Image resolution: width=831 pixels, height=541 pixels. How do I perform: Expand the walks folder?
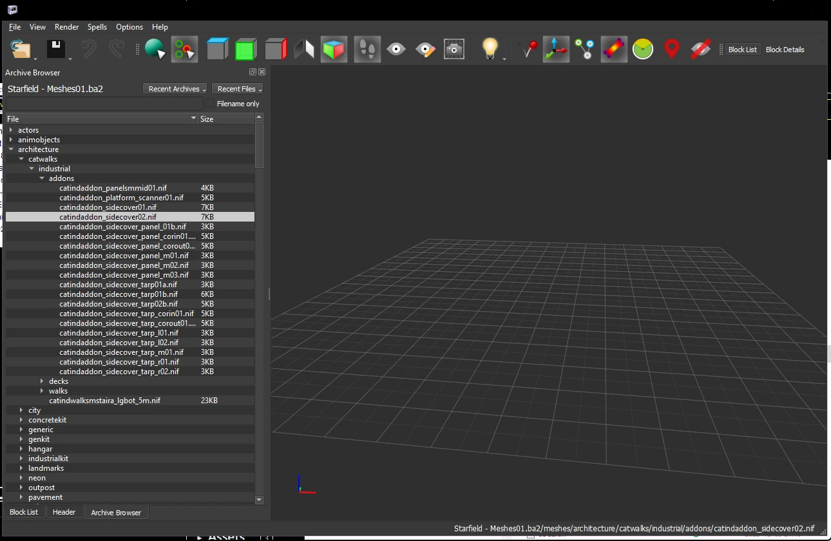click(42, 391)
